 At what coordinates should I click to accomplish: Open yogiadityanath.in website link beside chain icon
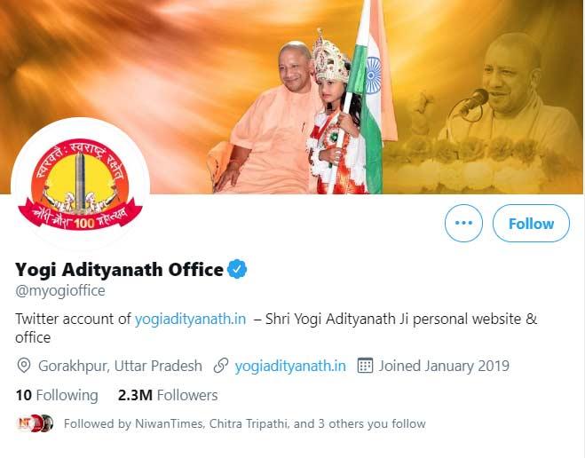pyautogui.click(x=290, y=366)
